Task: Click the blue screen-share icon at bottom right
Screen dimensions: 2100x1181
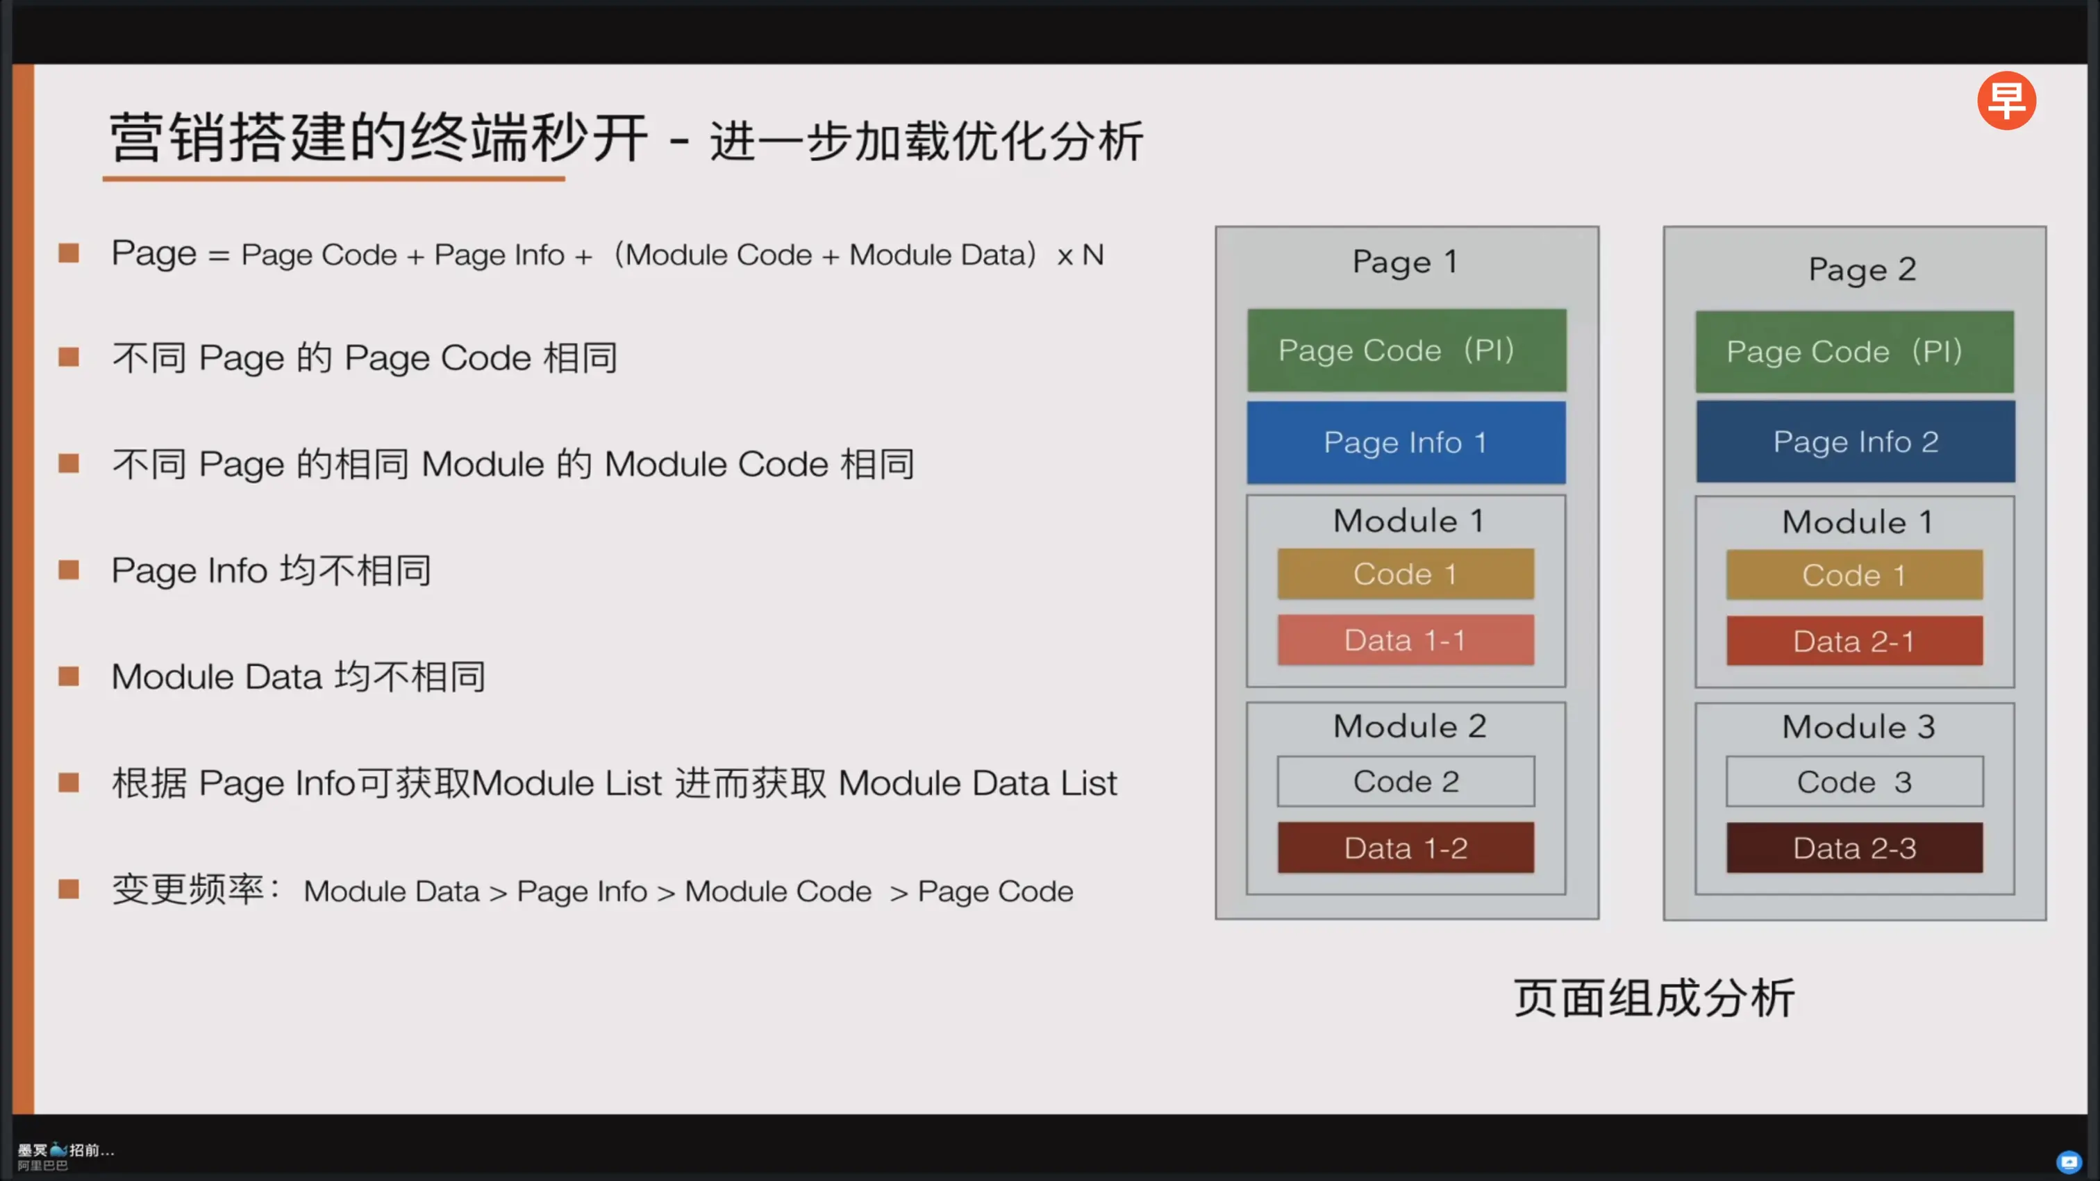Action: click(x=2068, y=1161)
